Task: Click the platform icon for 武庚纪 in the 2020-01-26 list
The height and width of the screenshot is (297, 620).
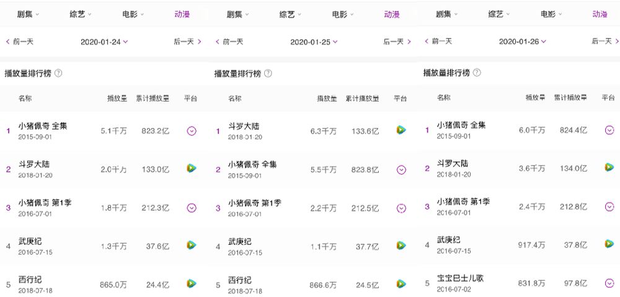Action: pyautogui.click(x=609, y=244)
